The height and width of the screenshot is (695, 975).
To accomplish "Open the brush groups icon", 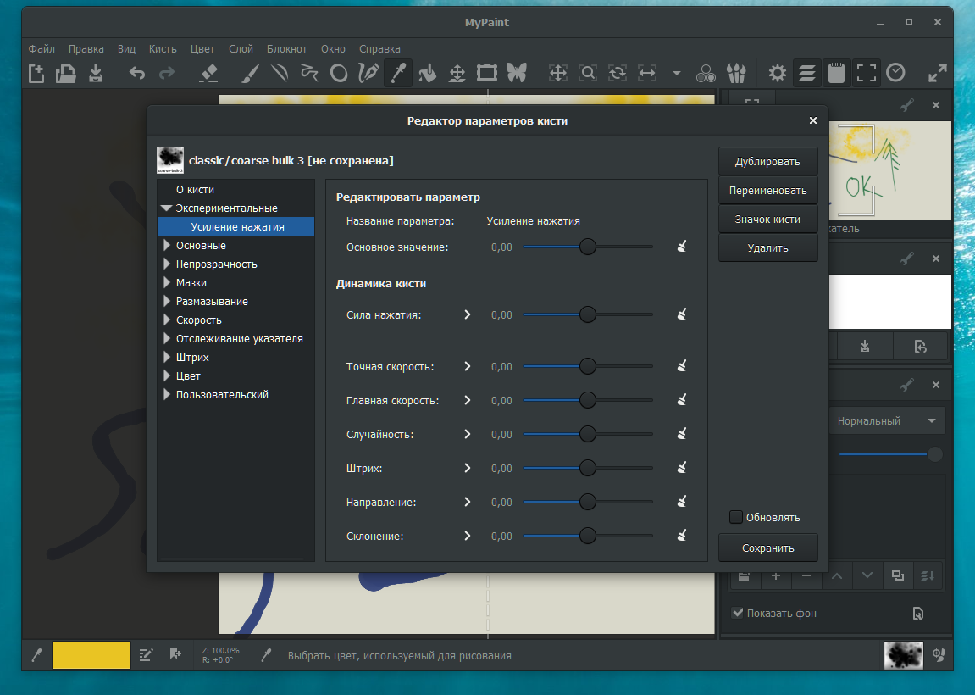I will pyautogui.click(x=736, y=74).
